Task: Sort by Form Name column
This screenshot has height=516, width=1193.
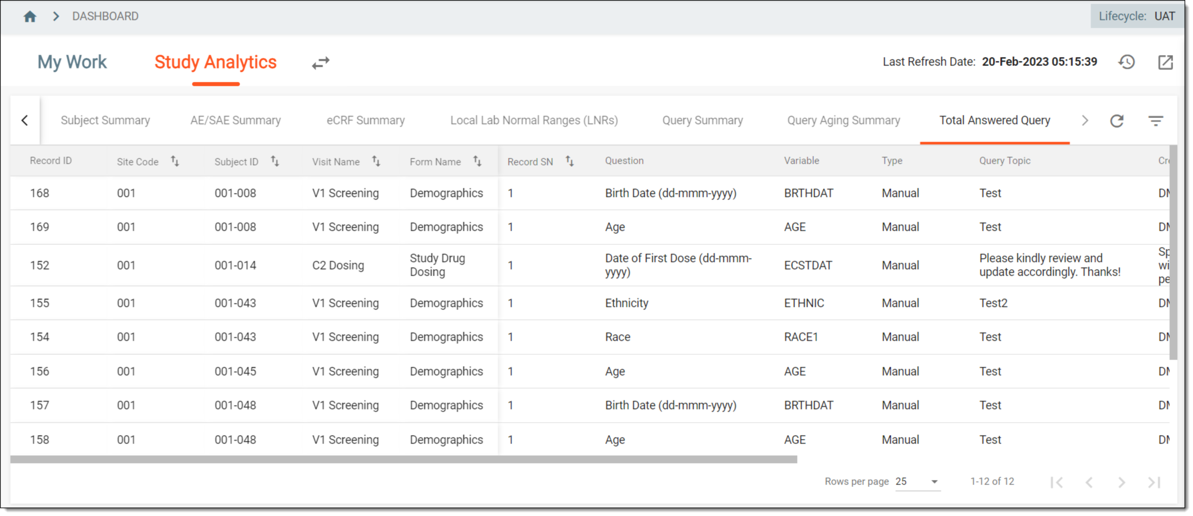Action: (477, 162)
